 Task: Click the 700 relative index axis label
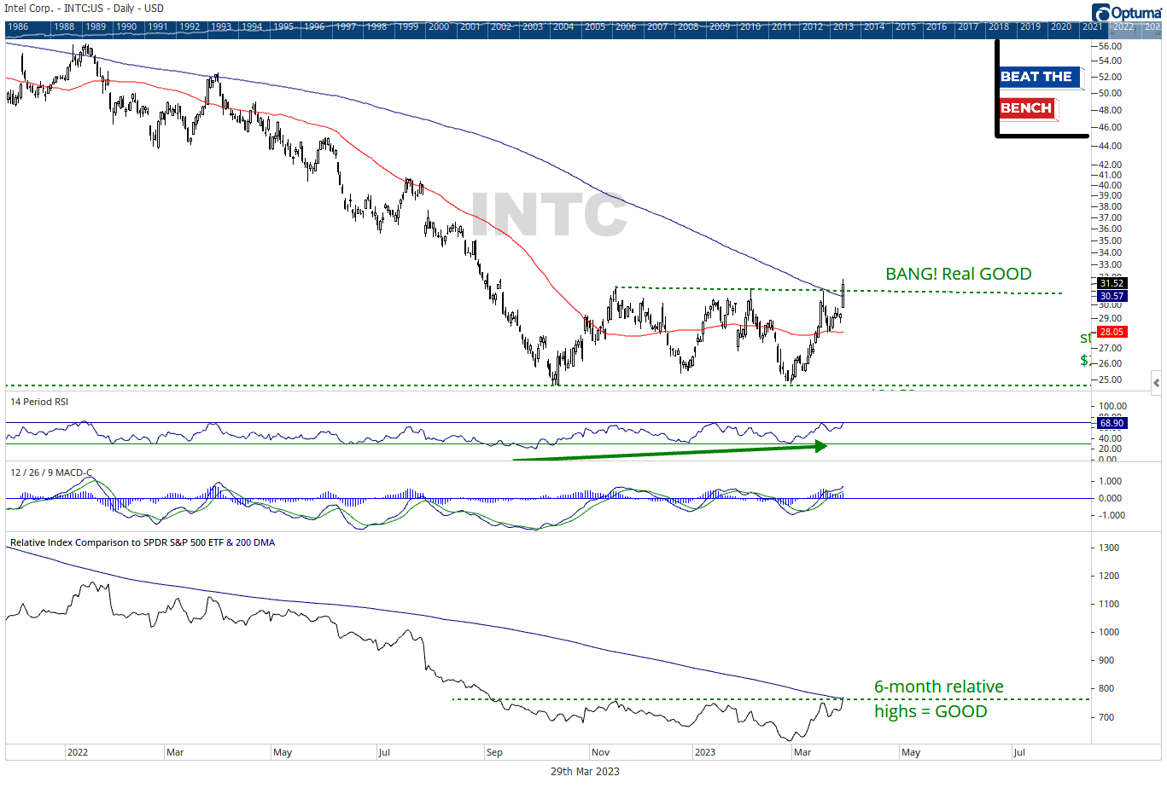click(1106, 717)
